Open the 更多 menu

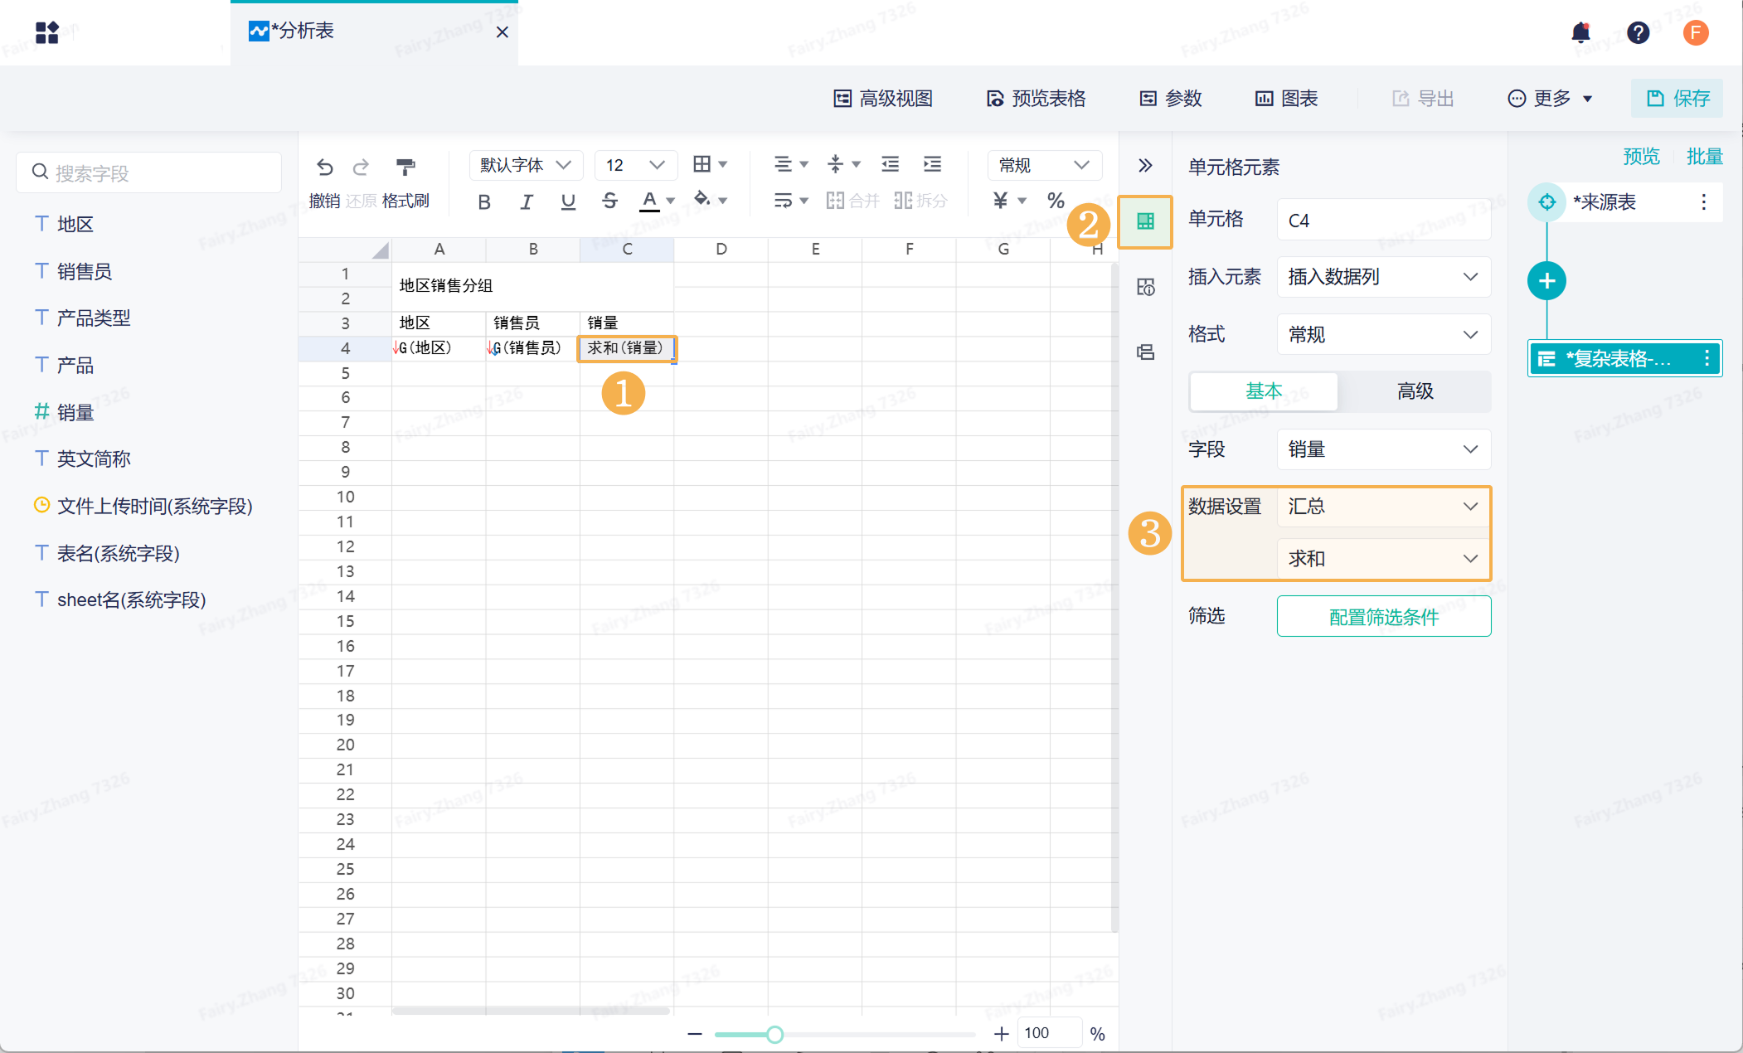pyautogui.click(x=1551, y=99)
